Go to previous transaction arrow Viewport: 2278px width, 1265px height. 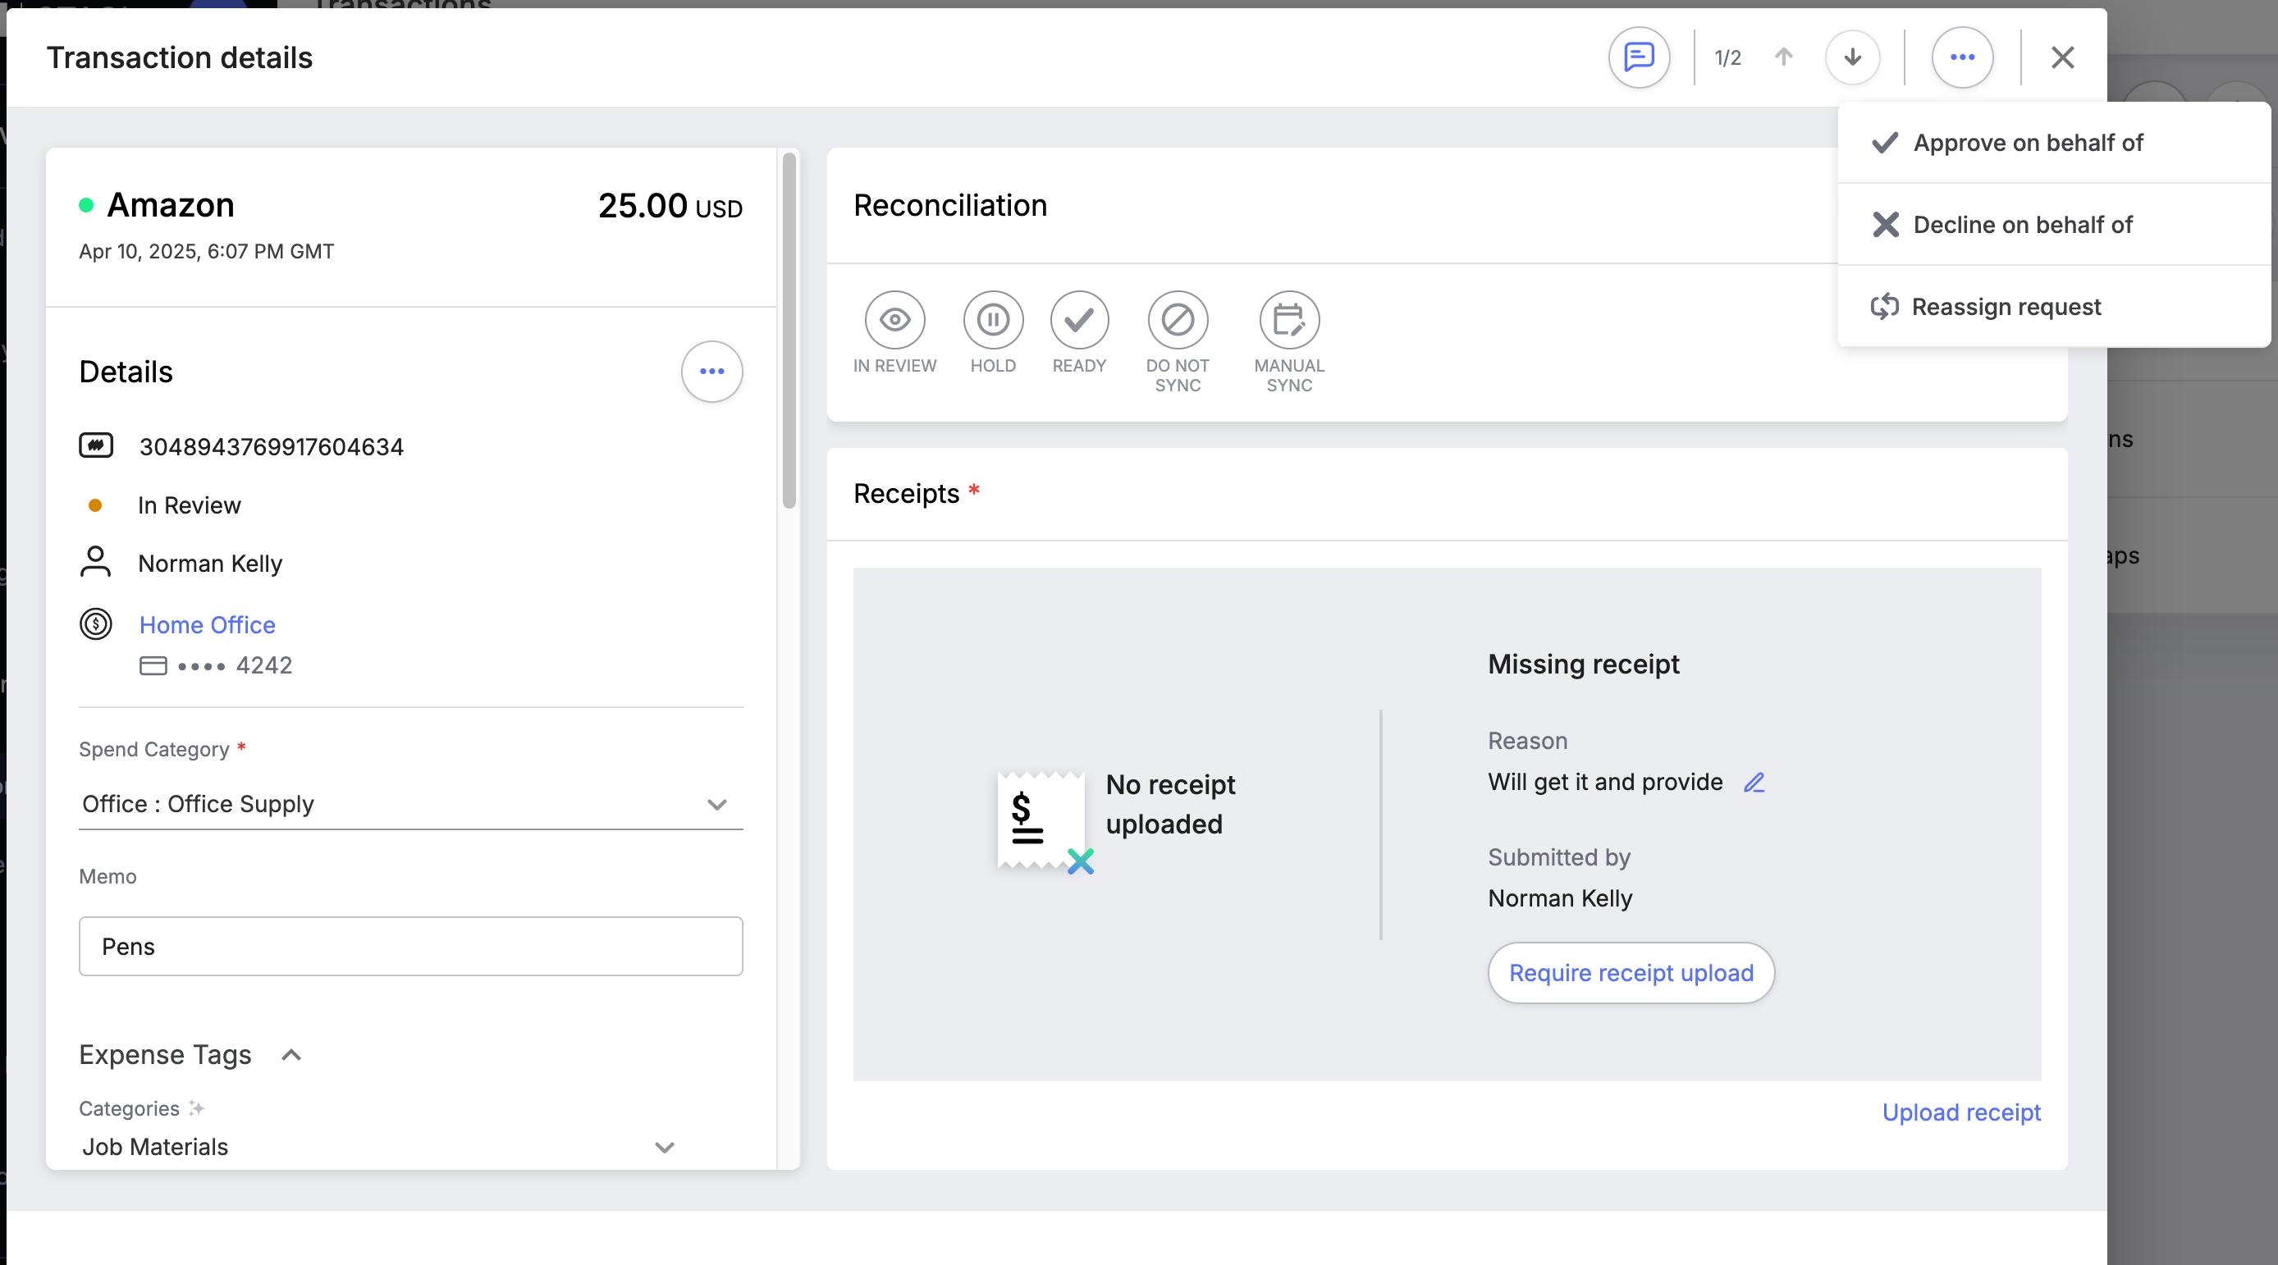click(x=1784, y=57)
